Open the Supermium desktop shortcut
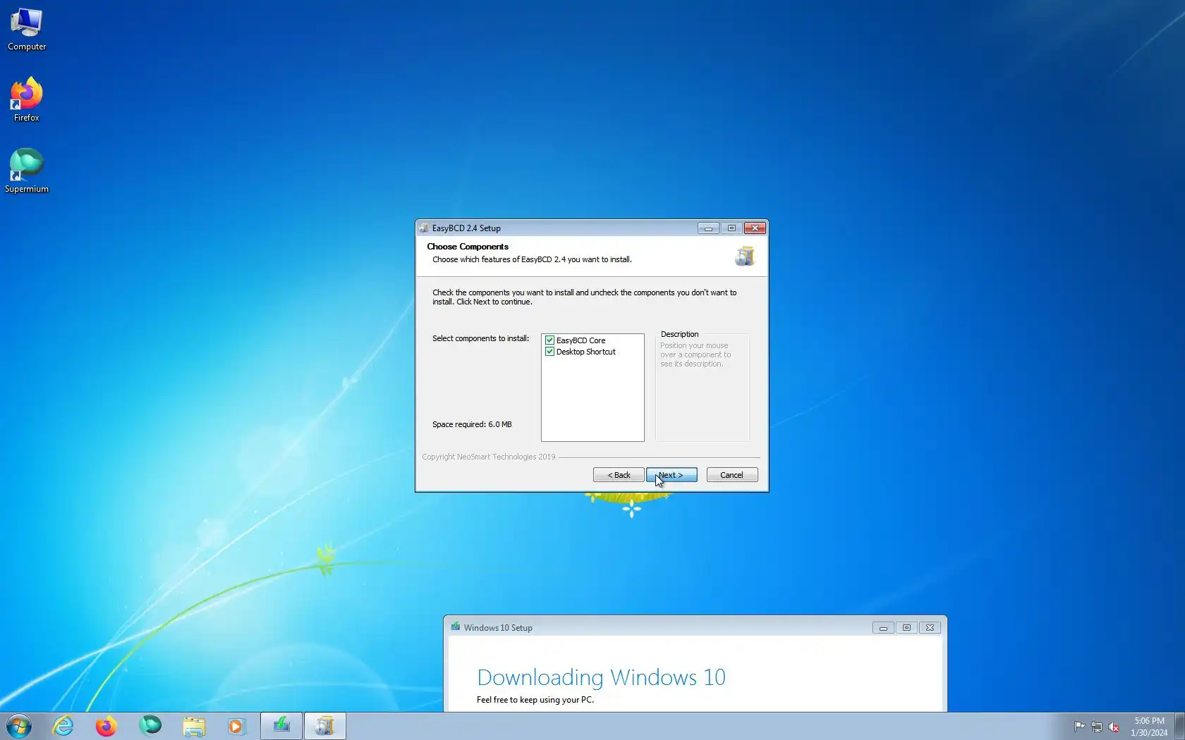Screen dimensions: 1185x740 tap(27, 171)
